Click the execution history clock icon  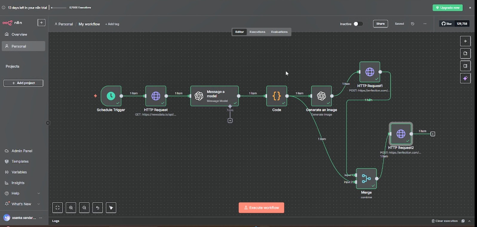click(412, 24)
